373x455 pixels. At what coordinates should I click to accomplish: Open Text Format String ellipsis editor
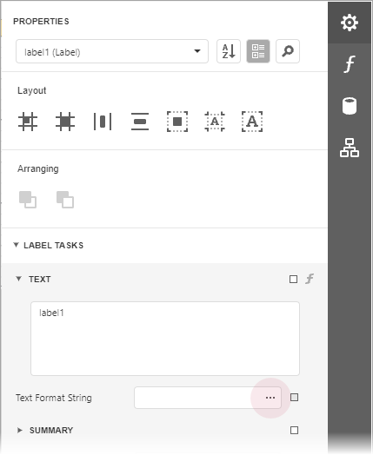tap(270, 398)
